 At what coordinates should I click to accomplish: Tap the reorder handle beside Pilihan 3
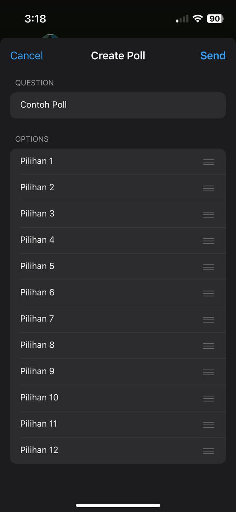[208, 214]
